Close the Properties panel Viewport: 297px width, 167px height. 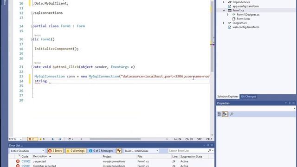[294, 103]
